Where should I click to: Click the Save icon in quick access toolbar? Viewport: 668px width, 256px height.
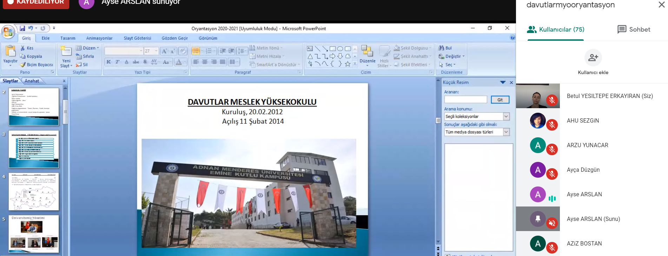point(22,28)
